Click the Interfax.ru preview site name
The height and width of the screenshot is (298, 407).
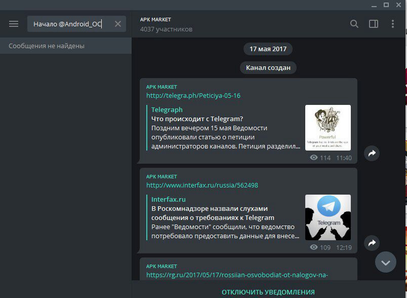169,199
